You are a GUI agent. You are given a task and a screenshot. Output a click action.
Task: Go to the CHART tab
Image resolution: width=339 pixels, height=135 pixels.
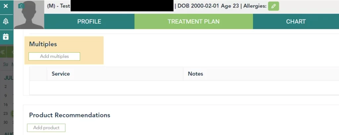click(296, 22)
